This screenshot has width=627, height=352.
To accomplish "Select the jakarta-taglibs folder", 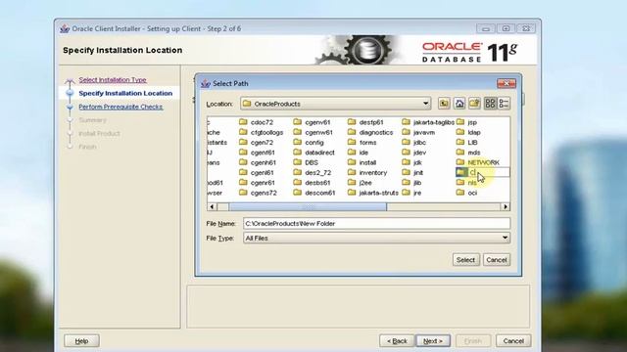I will tap(429, 122).
